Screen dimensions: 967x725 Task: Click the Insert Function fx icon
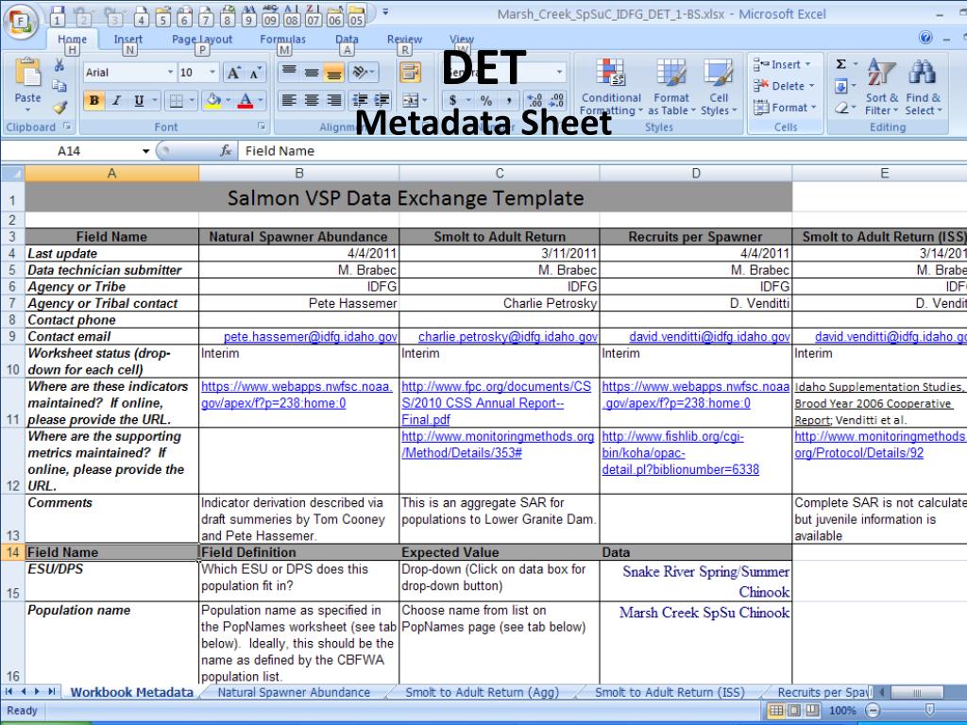point(226,150)
